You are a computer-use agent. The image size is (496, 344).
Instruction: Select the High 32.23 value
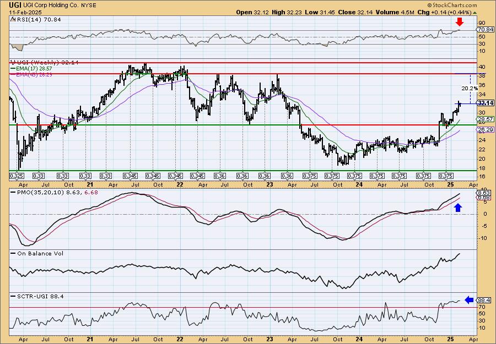287,12
